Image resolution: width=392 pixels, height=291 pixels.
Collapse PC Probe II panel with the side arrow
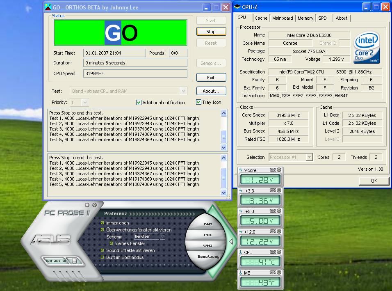coord(231,241)
